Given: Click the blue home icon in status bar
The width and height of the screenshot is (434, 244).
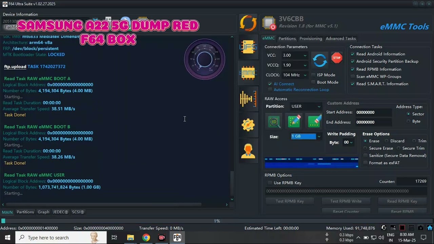Looking at the screenshot, I should pyautogui.click(x=430, y=228).
